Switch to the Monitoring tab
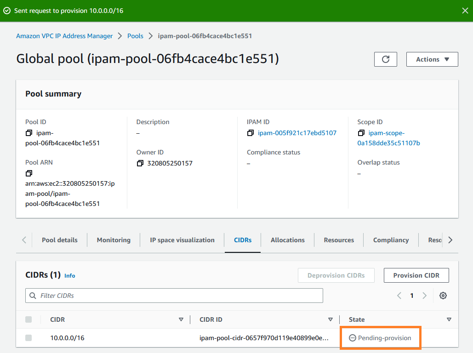The height and width of the screenshot is (353, 473). [113, 239]
